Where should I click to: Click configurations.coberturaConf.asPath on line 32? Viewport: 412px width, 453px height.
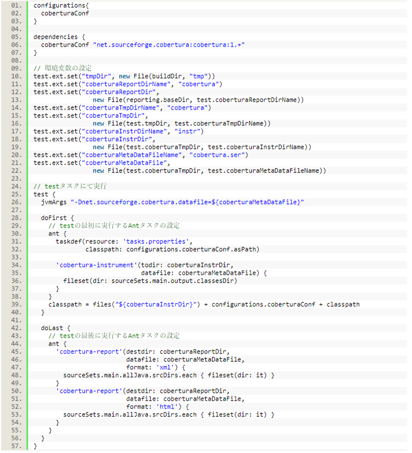[x=191, y=250]
